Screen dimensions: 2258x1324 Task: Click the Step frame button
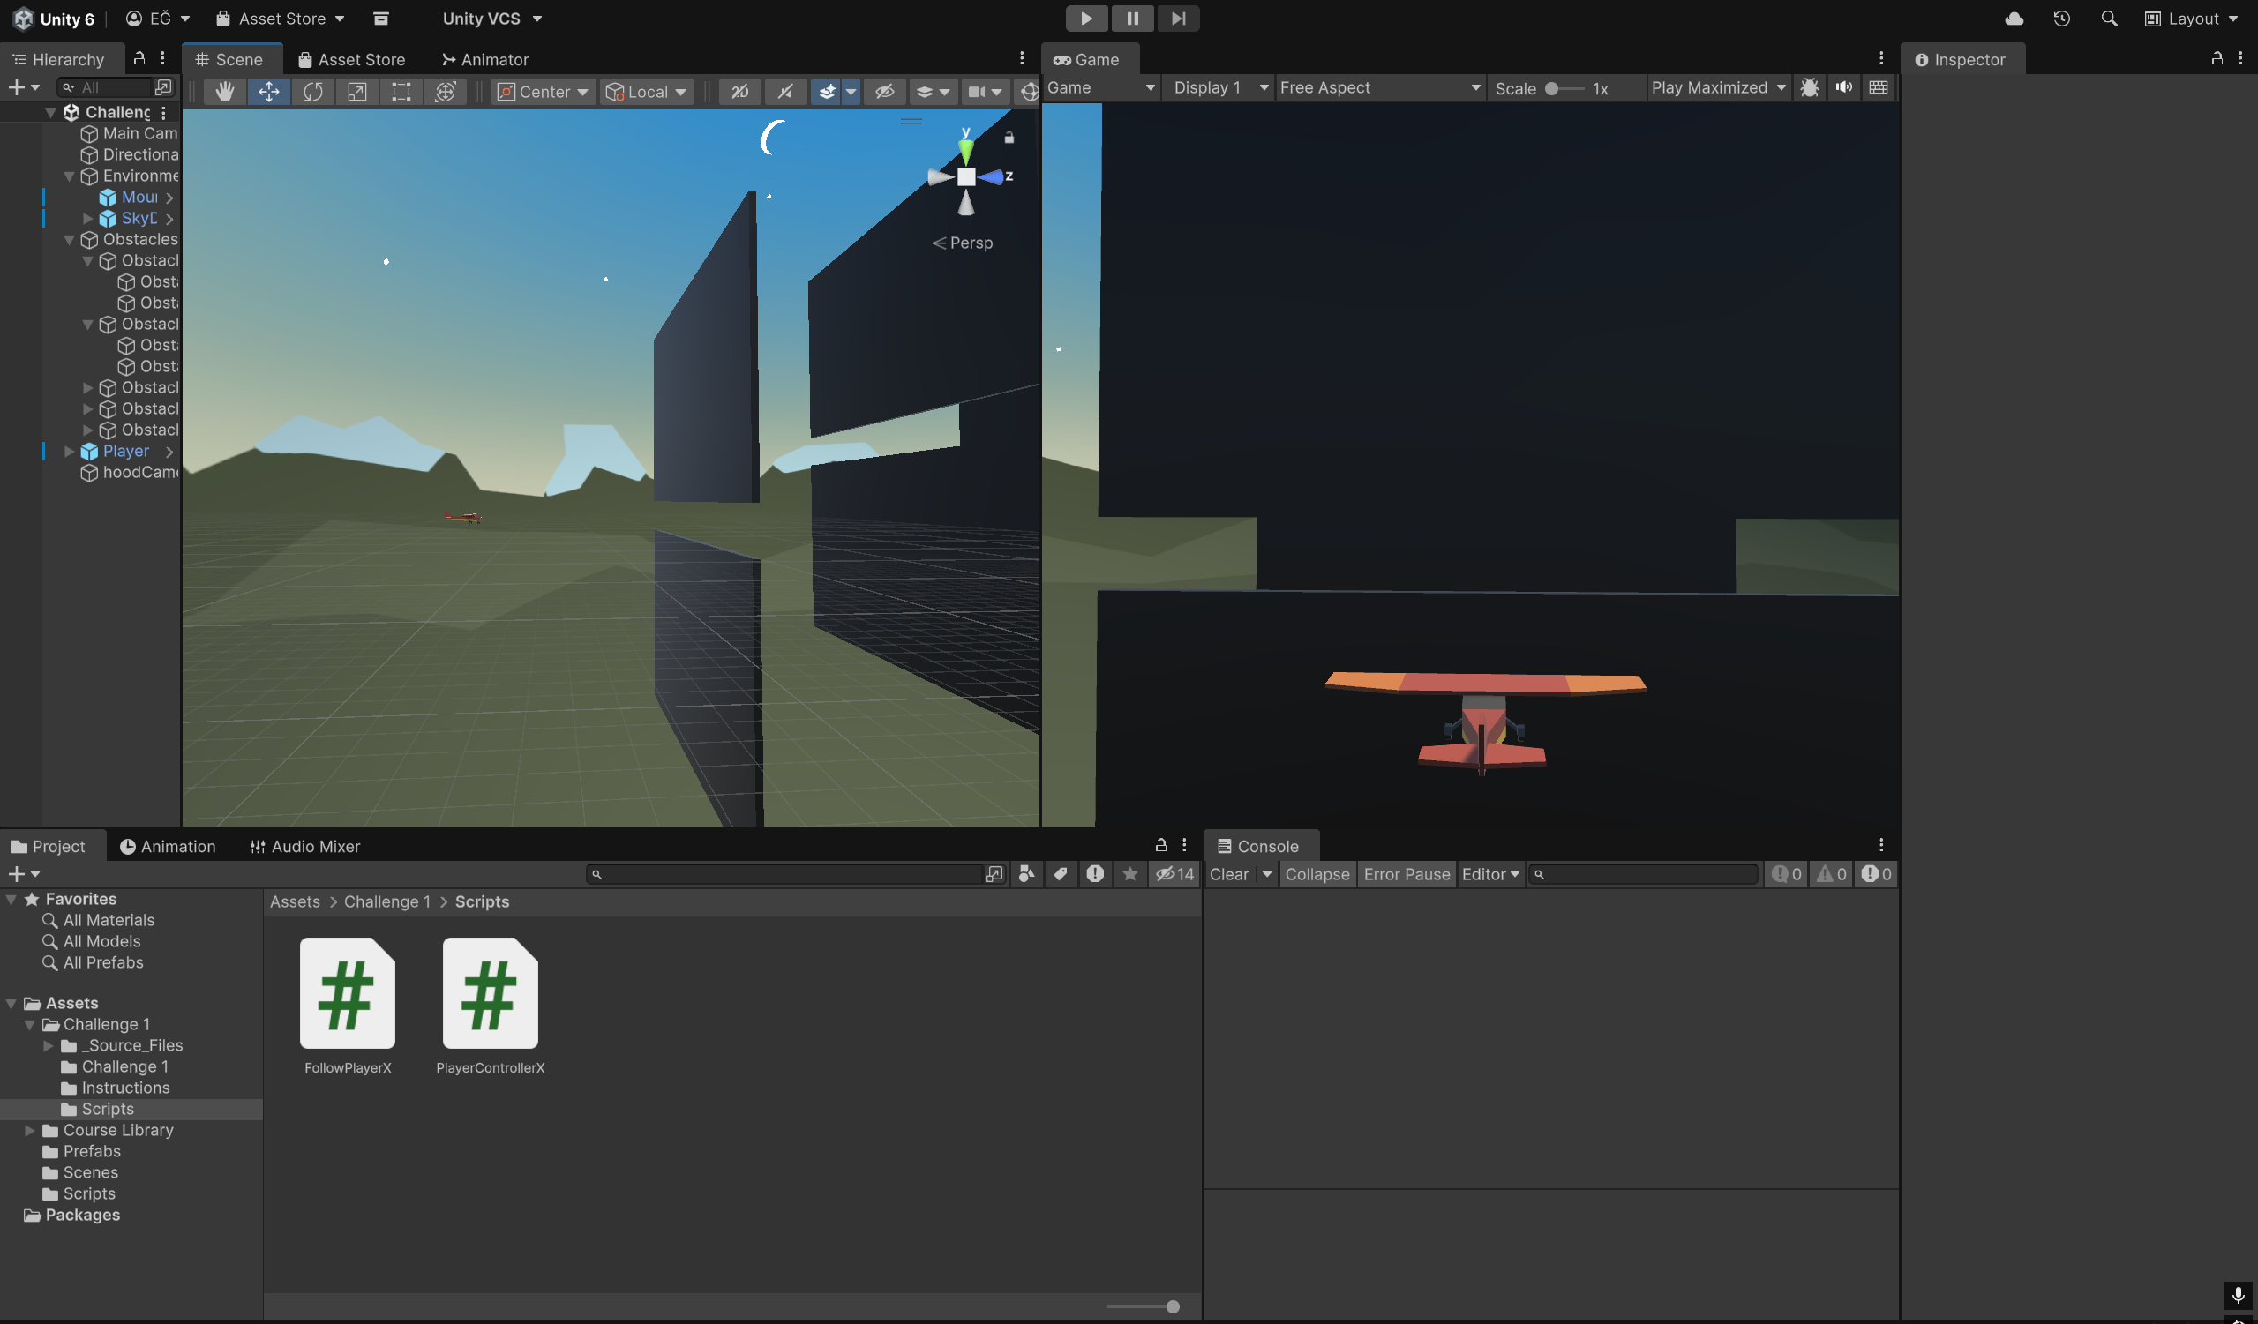[1178, 18]
